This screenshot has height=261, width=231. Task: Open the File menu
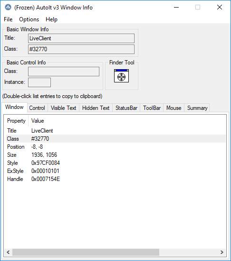pos(8,19)
